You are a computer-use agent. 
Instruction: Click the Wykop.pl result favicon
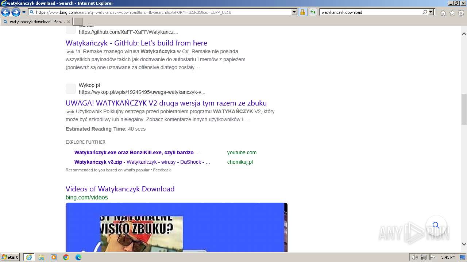point(71,88)
